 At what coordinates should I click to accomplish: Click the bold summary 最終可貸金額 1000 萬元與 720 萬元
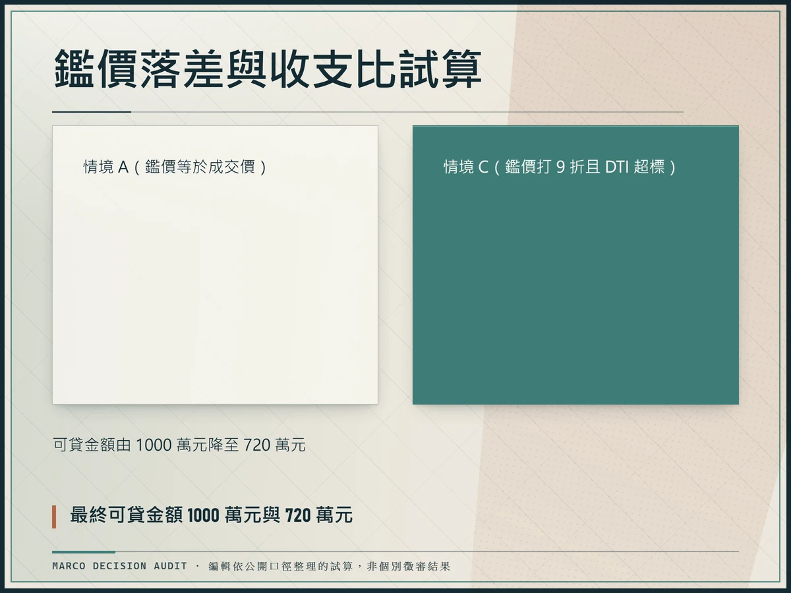point(212,515)
